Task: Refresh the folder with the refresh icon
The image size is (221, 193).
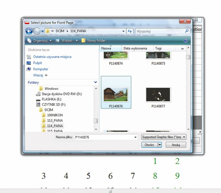Action: (130, 31)
